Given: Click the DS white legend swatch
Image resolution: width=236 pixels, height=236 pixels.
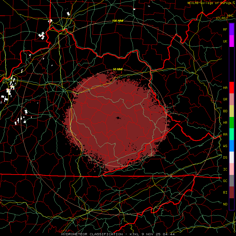Looking at the screenshot, I should [x=232, y=157].
